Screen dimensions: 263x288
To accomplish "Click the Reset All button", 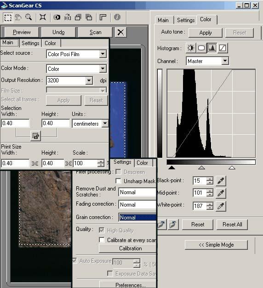I will tap(232, 225).
